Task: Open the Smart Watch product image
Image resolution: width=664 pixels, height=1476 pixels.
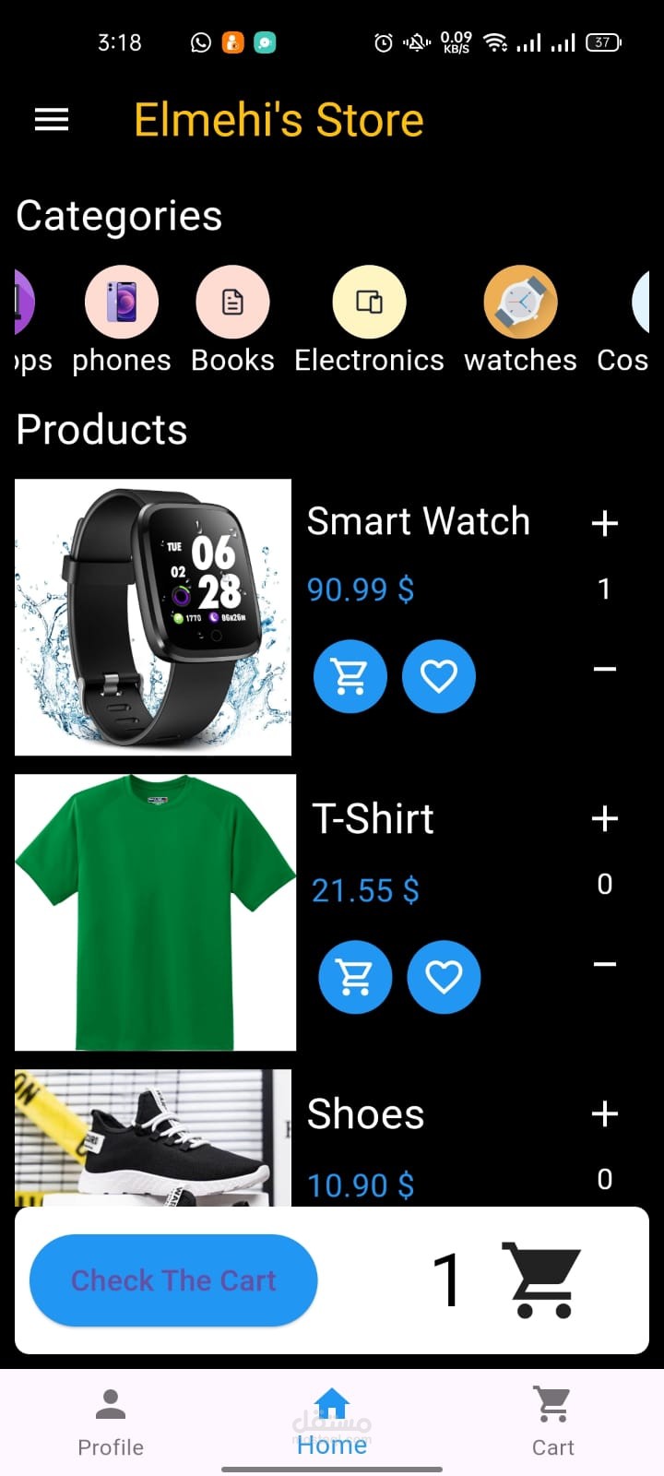Action: [153, 617]
